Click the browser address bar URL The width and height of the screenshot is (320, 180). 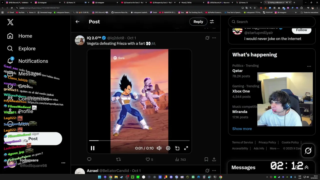click(x=39, y=8)
